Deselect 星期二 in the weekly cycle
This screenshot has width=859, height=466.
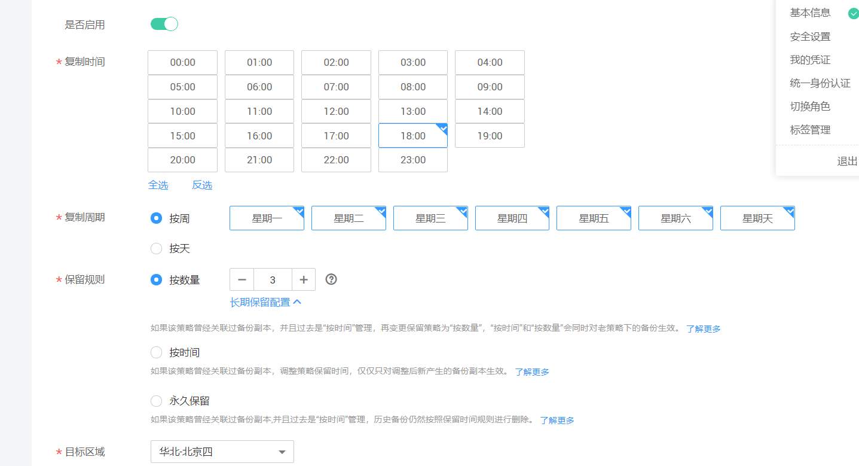(x=349, y=218)
